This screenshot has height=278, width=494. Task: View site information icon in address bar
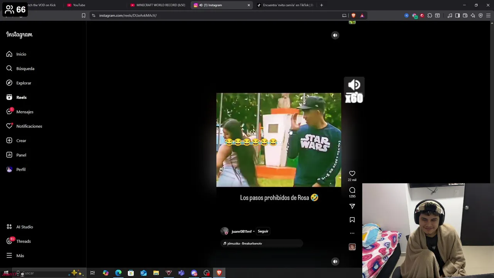click(93, 15)
